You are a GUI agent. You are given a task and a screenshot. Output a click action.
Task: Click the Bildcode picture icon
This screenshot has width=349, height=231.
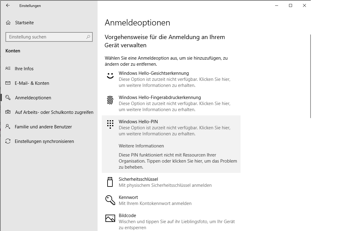click(110, 218)
